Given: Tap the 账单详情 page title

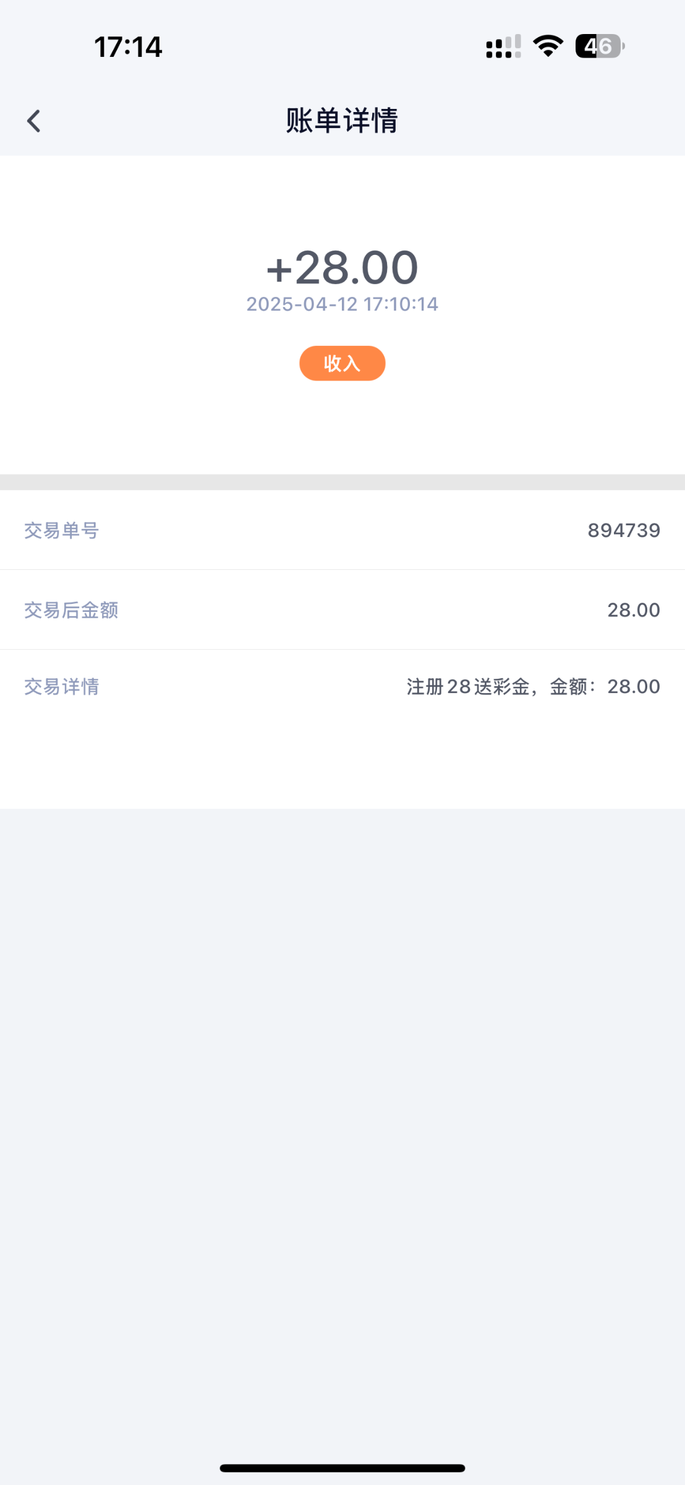Looking at the screenshot, I should [342, 120].
